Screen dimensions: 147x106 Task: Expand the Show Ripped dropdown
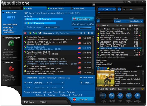click(121, 21)
